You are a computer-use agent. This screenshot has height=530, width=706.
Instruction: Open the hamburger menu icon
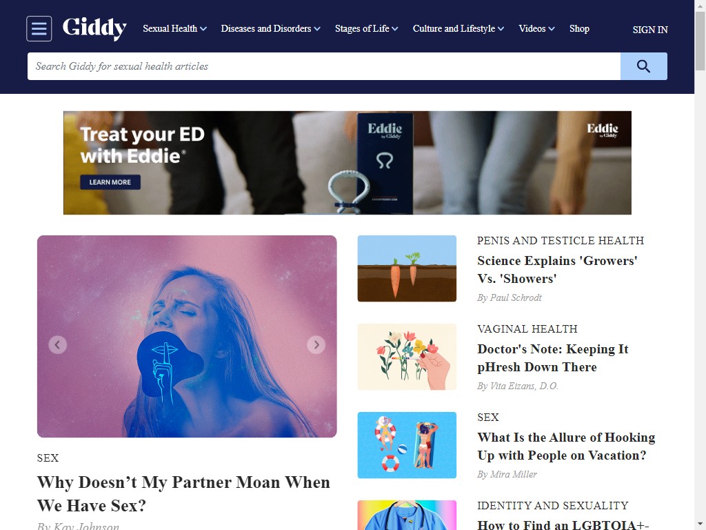click(39, 28)
